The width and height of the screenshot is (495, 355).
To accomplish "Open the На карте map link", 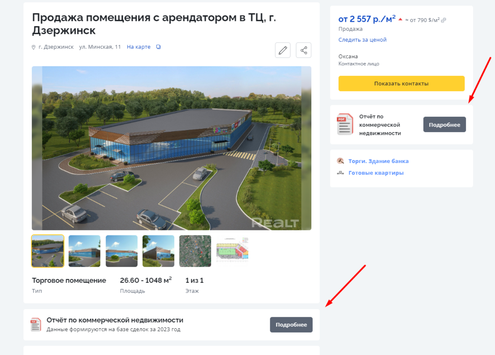I will click(139, 47).
